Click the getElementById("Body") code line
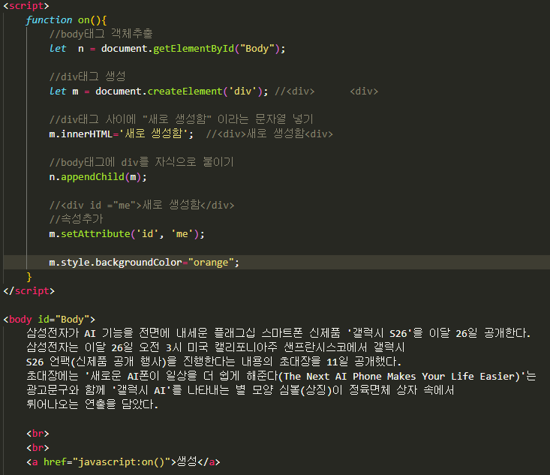This screenshot has height=475, width=550. [167, 49]
